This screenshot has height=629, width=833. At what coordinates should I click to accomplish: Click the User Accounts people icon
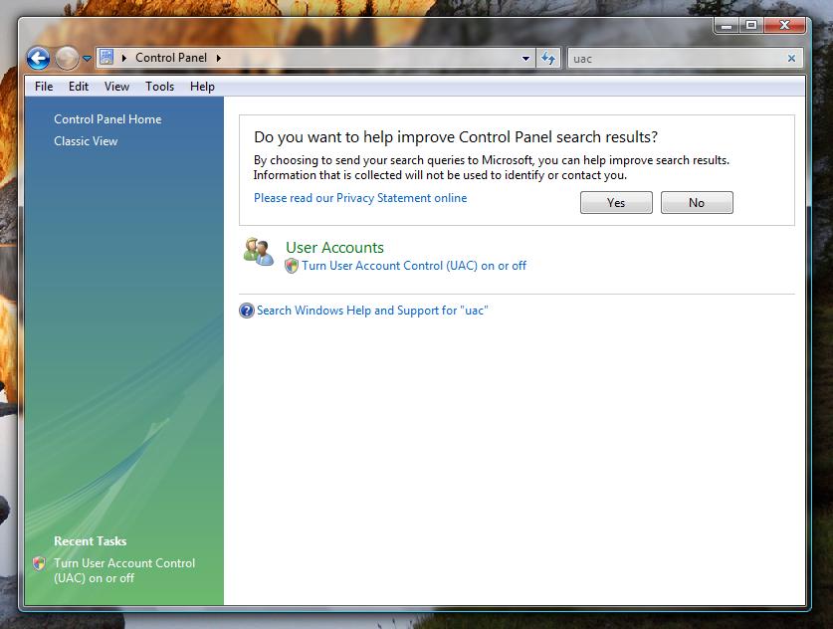pos(258,252)
